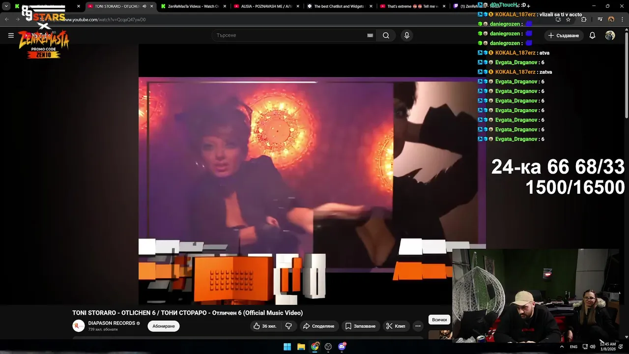
Task: Click the Споделяне share button
Action: click(x=318, y=326)
